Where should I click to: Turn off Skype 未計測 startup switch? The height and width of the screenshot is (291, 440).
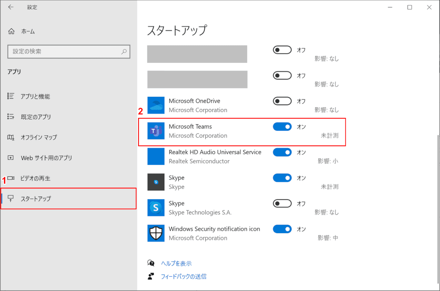click(x=282, y=178)
